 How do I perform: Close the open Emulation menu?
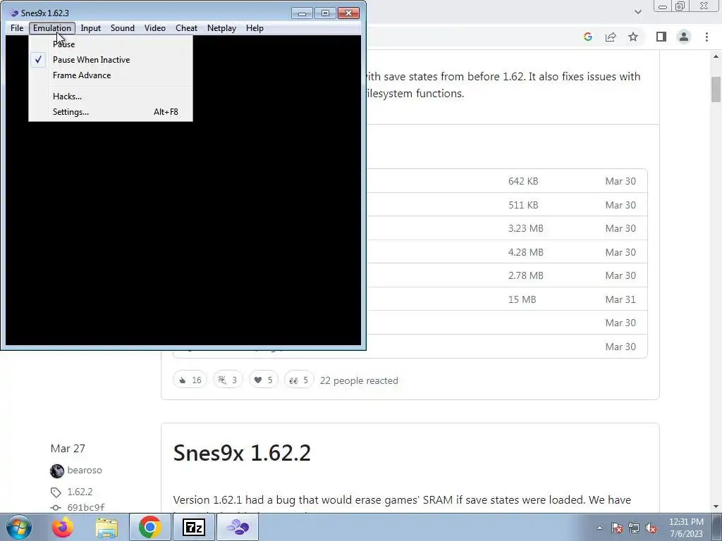52,28
